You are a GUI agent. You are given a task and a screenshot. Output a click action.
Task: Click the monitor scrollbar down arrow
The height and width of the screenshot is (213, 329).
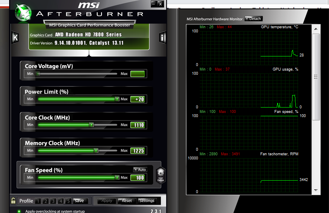tap(316, 190)
